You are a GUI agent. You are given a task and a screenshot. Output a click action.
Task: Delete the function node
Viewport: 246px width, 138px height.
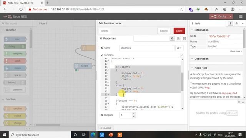[105, 31]
